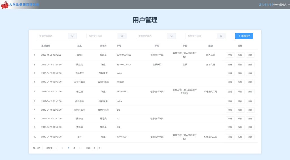Image resolution: width=290 pixels, height=160 pixels.
Task: Search by name filter magnifier icon
Action: tap(171, 36)
